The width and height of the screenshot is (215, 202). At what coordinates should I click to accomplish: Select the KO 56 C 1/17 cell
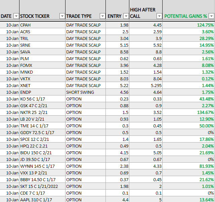(x=42, y=99)
